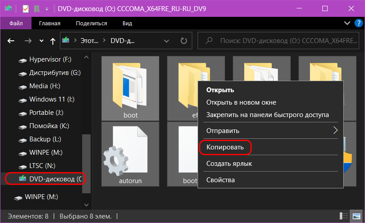Screen dimensions: 365x223
Task: Open the Customize Quick Access Toolbar dropdown
Action: click(x=47, y=9)
